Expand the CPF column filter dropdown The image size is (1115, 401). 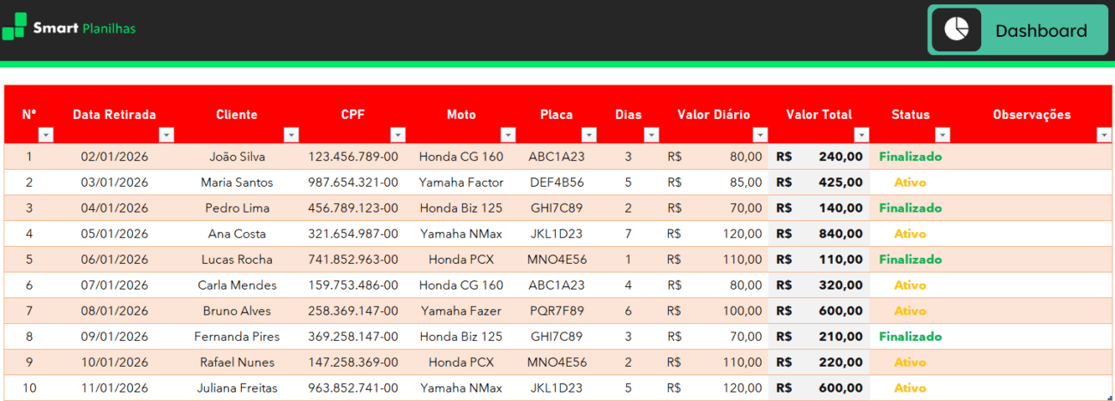tap(397, 135)
